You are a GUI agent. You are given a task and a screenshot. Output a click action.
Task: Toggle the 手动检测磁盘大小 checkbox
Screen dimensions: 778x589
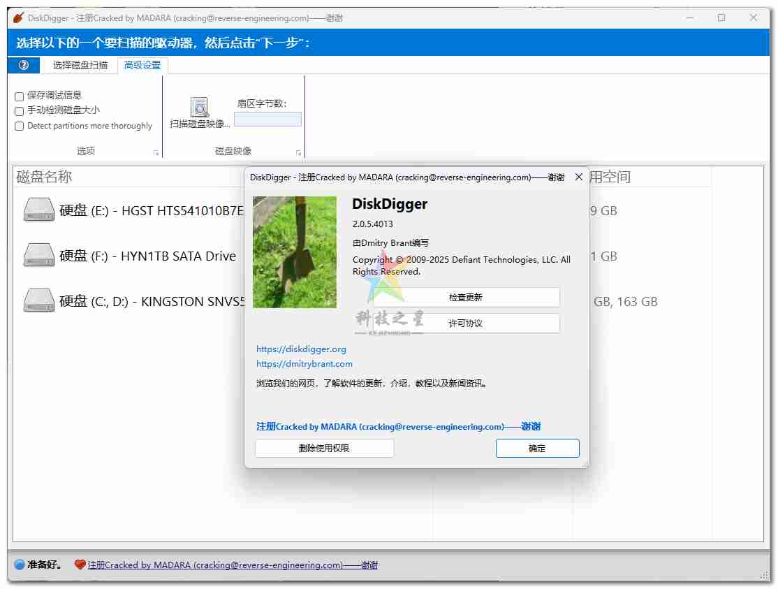[20, 111]
